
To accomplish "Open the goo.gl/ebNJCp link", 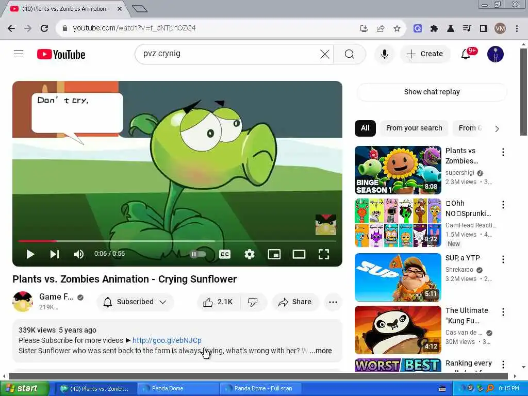I will (x=167, y=340).
